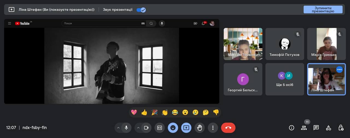Turn on closed captions
350x138 pixels.
coord(159,128)
